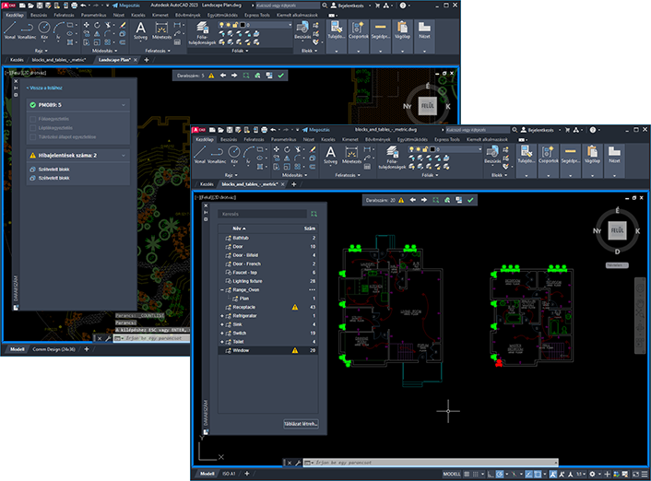Open Fólia-tulajdonságok (Layer Properties) in the back Landscape Plan window

203,33
